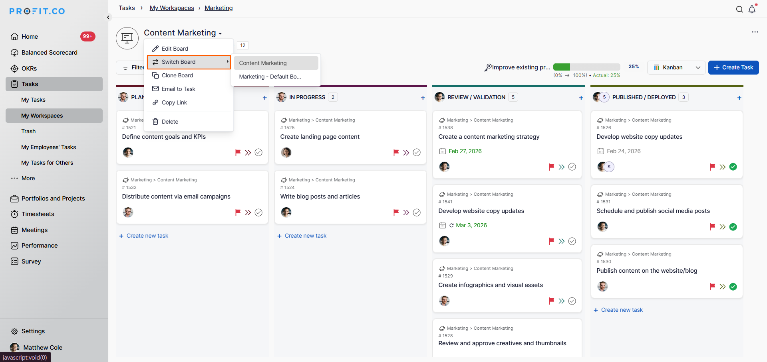Mark task 1541 complete with its check circle
Viewport: 767px width, 362px height.
coord(572,241)
